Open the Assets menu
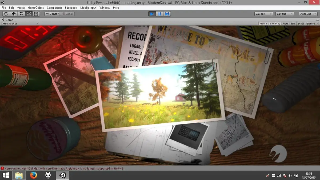This screenshot has width=320, height=180. (21, 8)
